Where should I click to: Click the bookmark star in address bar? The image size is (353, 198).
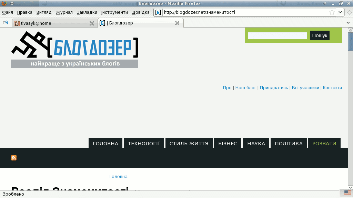332,12
